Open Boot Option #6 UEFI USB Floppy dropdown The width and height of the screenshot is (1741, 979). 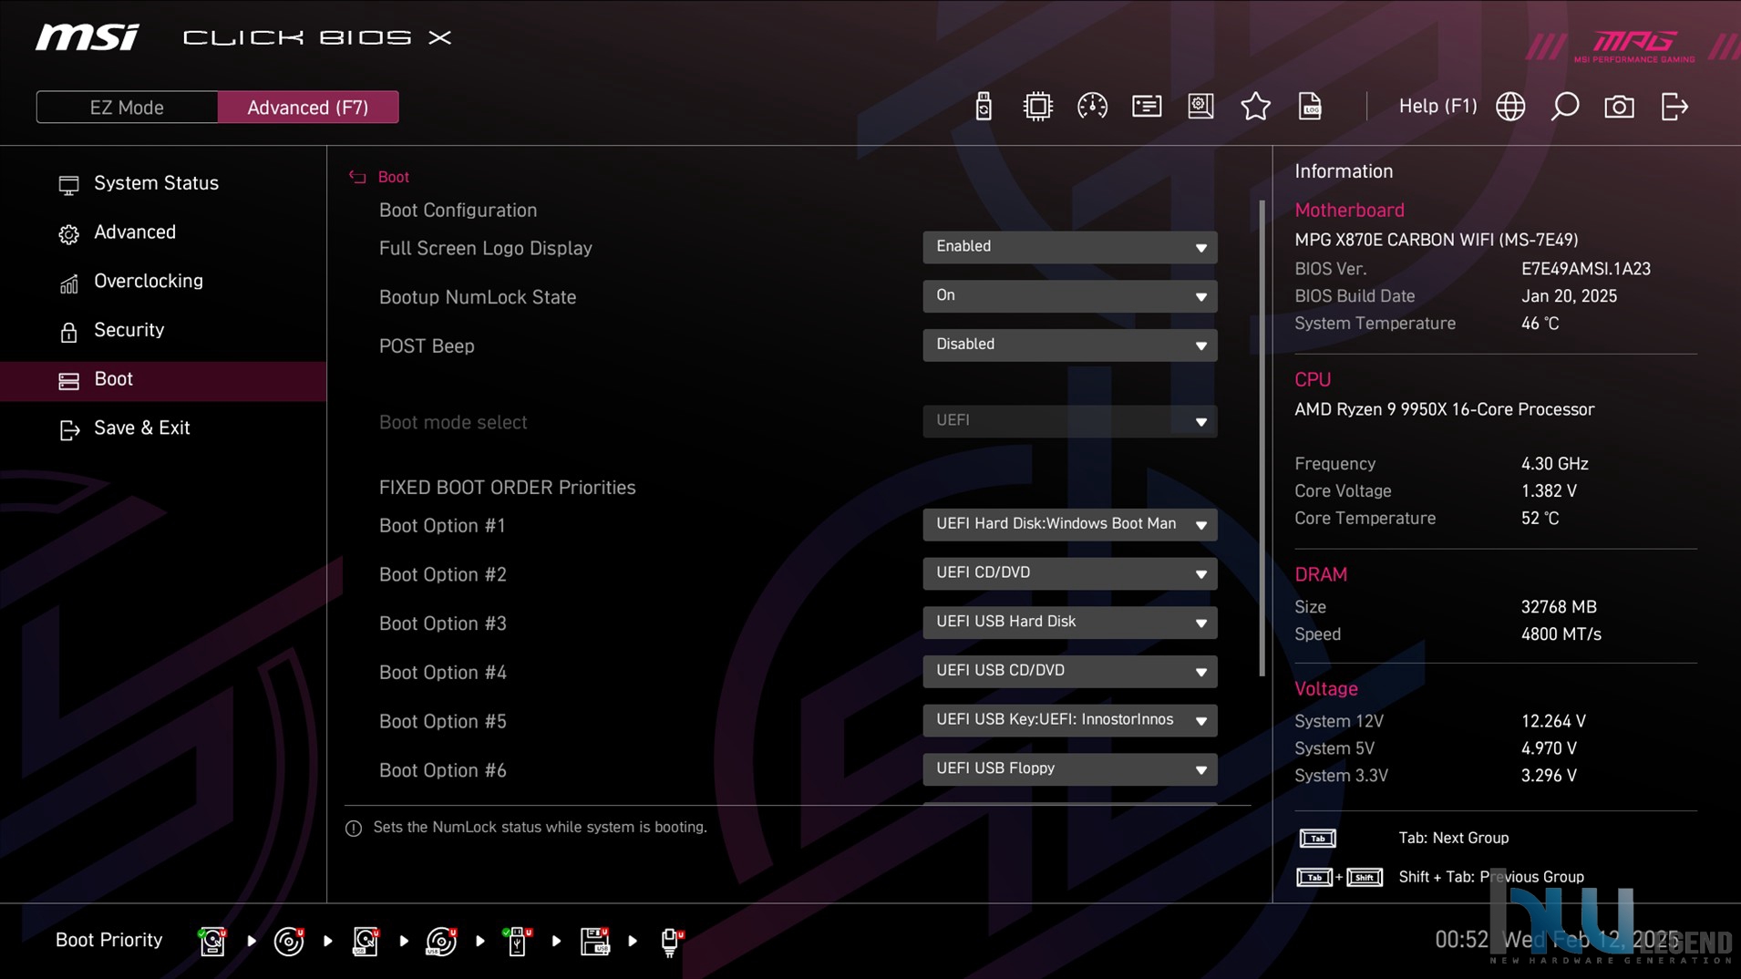click(1069, 769)
